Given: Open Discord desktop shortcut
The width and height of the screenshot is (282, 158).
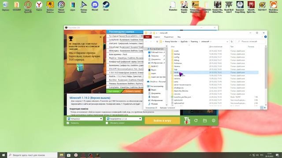Looking at the screenshot, I should point(95,6).
